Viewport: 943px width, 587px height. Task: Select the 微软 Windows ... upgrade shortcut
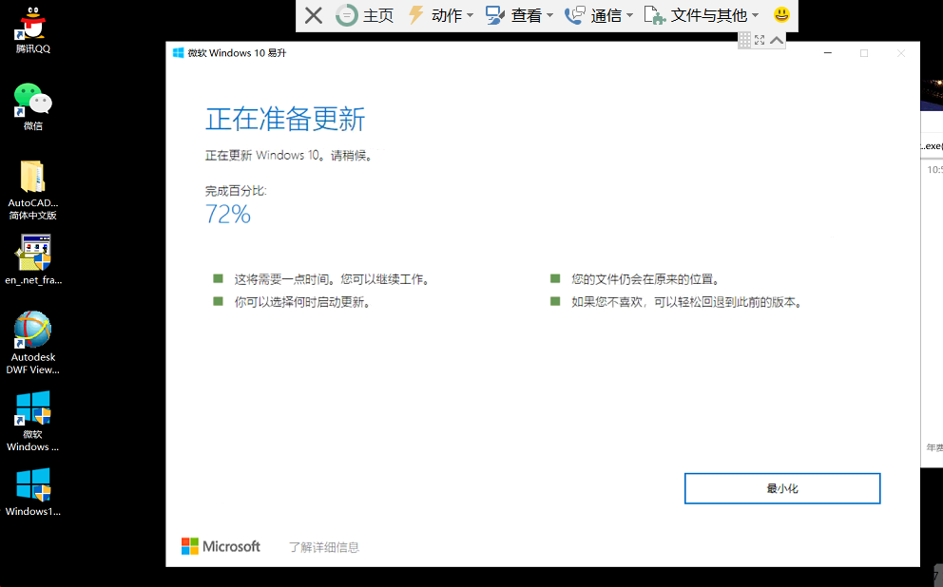click(33, 421)
